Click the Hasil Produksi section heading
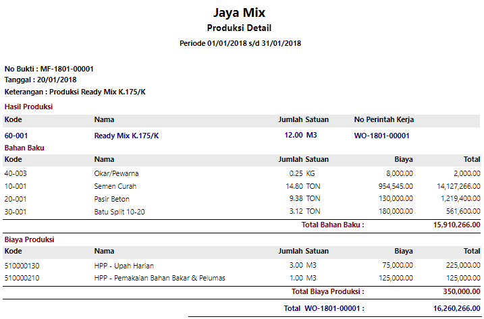Image resolution: width=484 pixels, height=319 pixels. tap(28, 107)
